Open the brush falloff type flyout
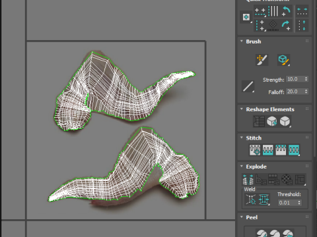This screenshot has width=317, height=237. click(248, 86)
